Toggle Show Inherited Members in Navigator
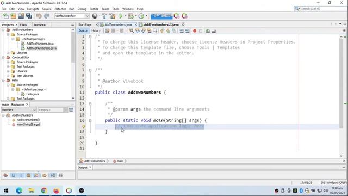Screen dimensions: 348x196 tap(5, 175)
